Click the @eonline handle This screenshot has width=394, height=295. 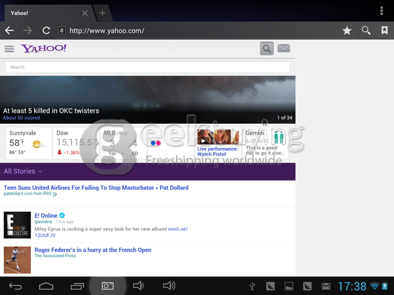click(x=43, y=222)
